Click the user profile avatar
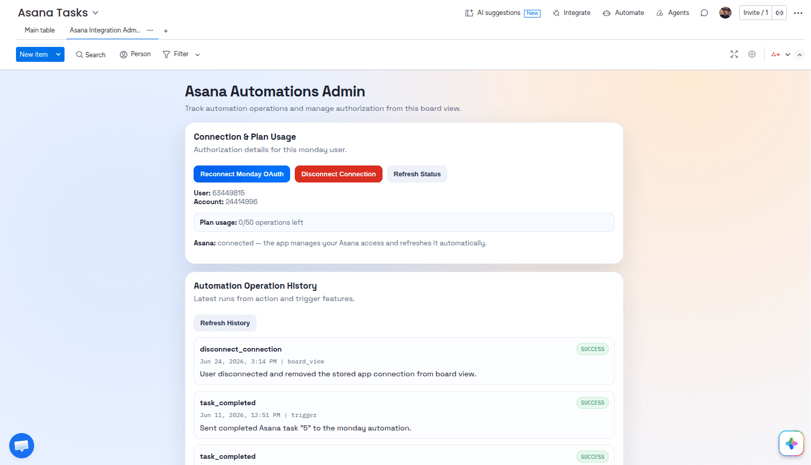 coord(725,13)
